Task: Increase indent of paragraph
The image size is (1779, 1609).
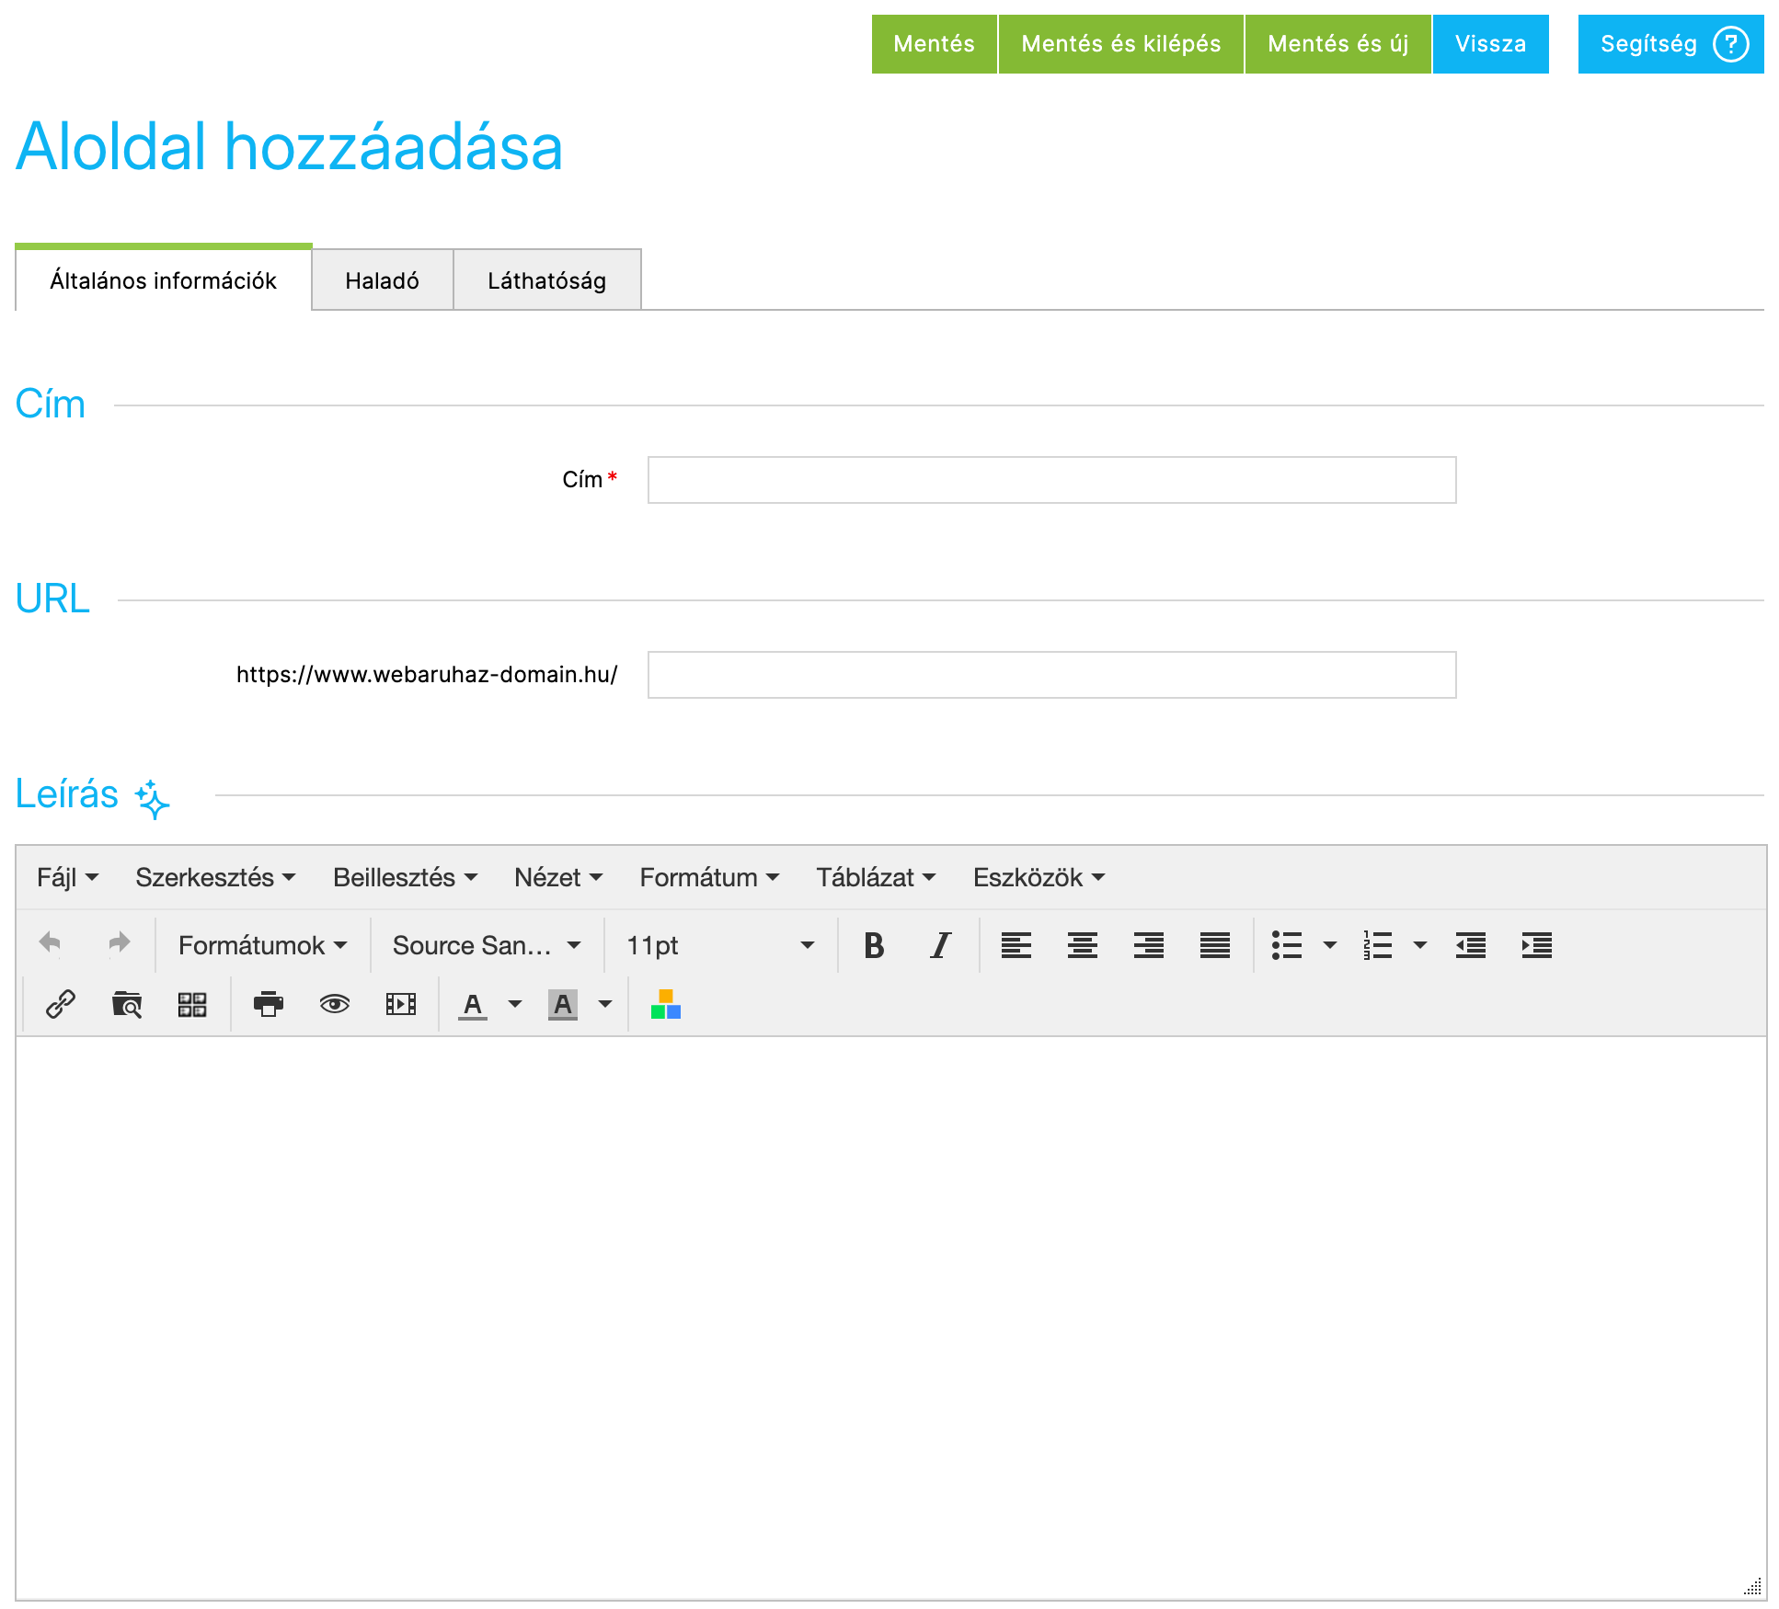Action: (1537, 945)
